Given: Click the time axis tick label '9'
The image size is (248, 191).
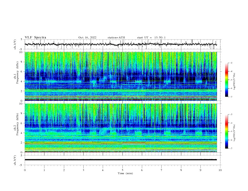Looking at the screenshot, I should pos(200,170).
